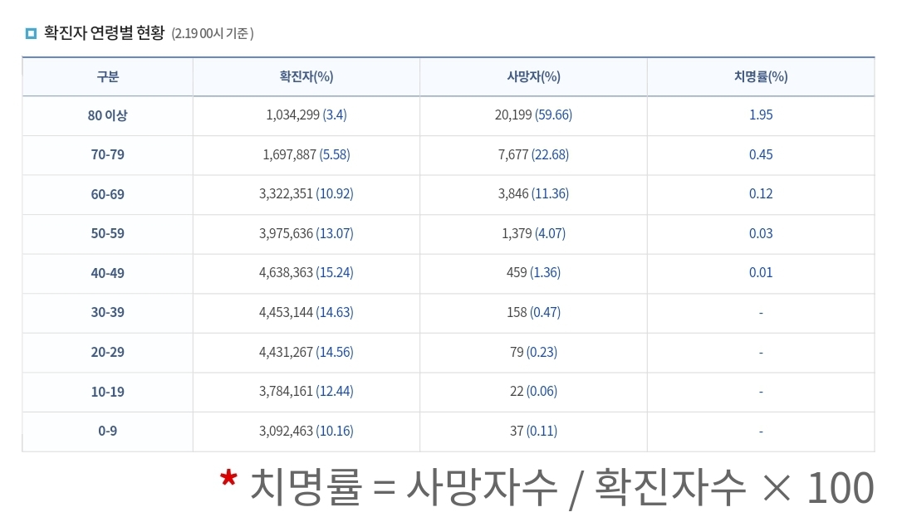Select the 40-49 row label

(107, 273)
